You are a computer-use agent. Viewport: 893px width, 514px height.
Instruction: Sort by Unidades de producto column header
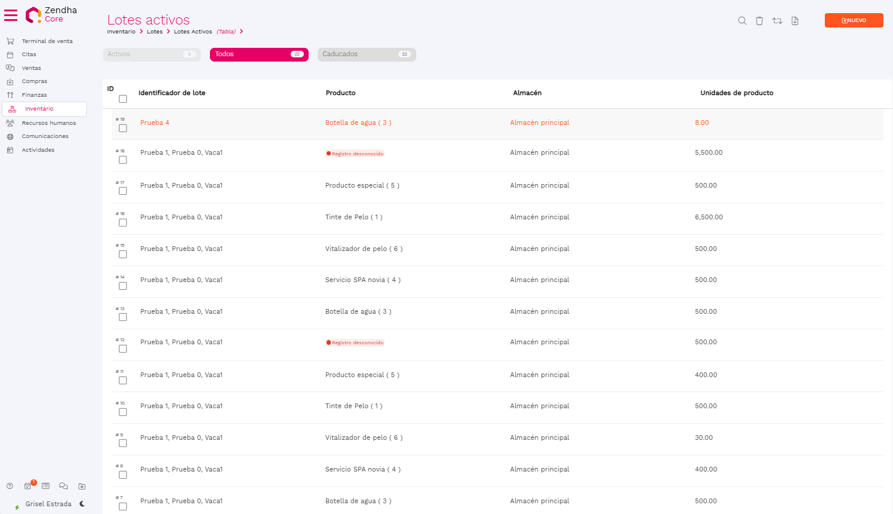click(736, 93)
